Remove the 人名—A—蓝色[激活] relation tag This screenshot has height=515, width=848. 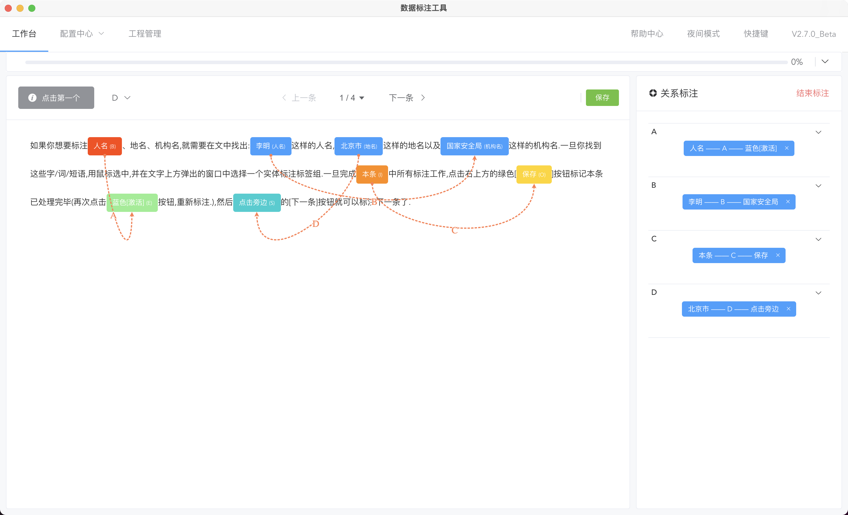coord(787,148)
